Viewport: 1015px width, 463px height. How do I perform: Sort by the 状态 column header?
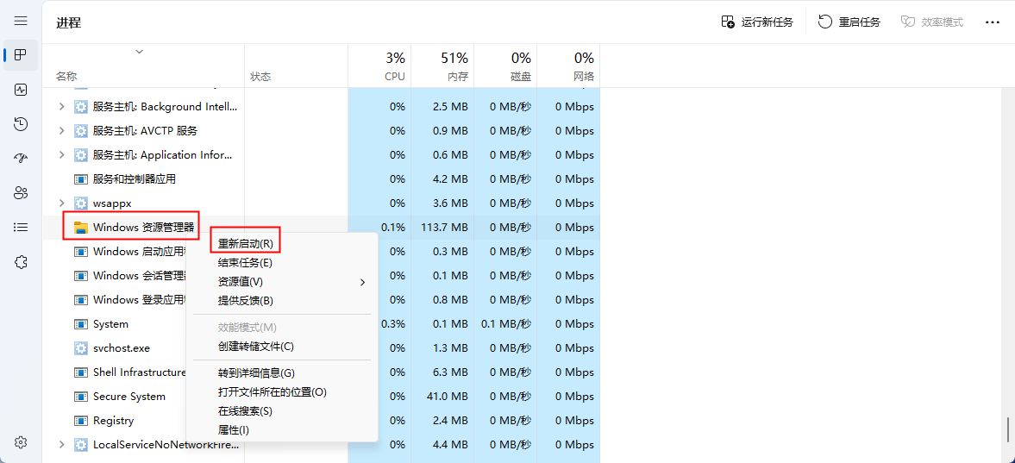click(x=260, y=77)
